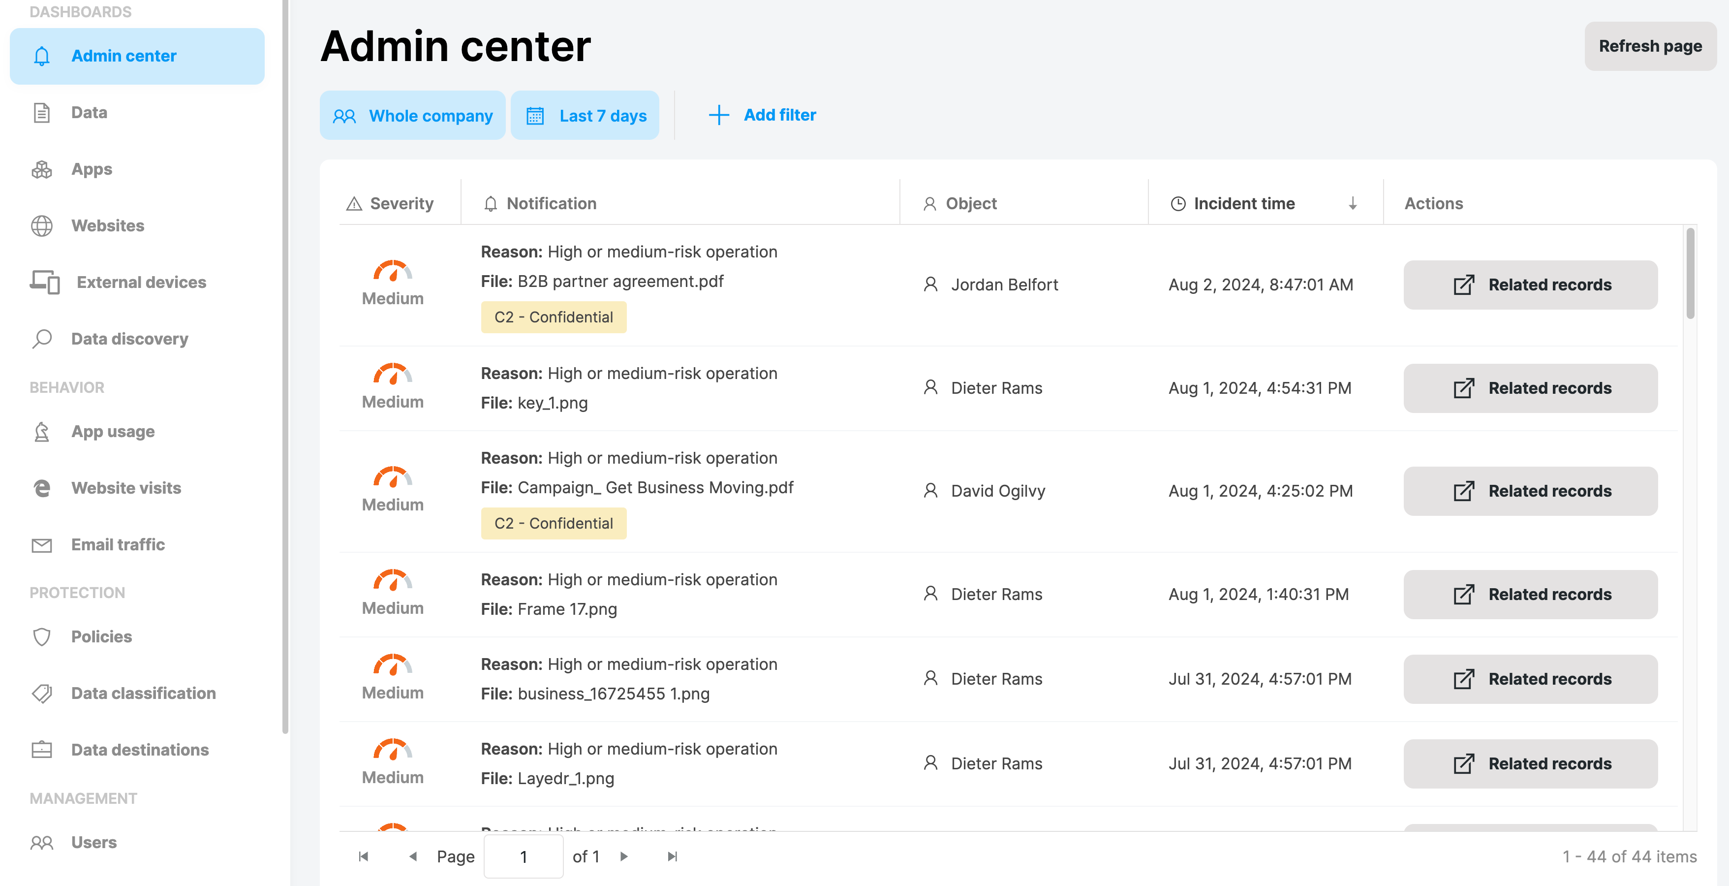
Task: Go to first page of results
Action: (x=363, y=856)
